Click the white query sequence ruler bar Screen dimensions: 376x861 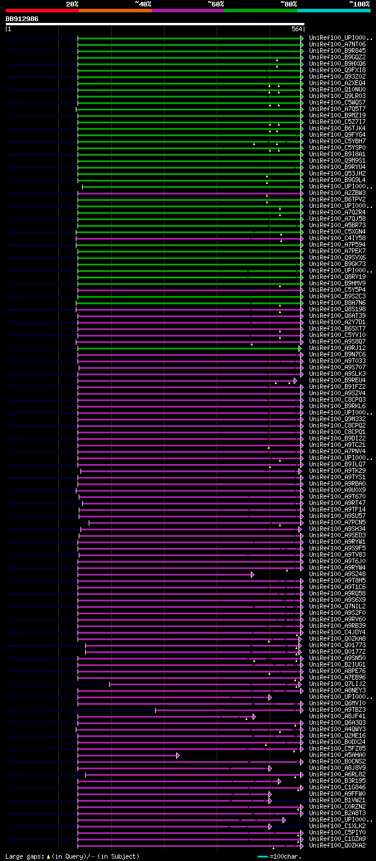pos(155,24)
